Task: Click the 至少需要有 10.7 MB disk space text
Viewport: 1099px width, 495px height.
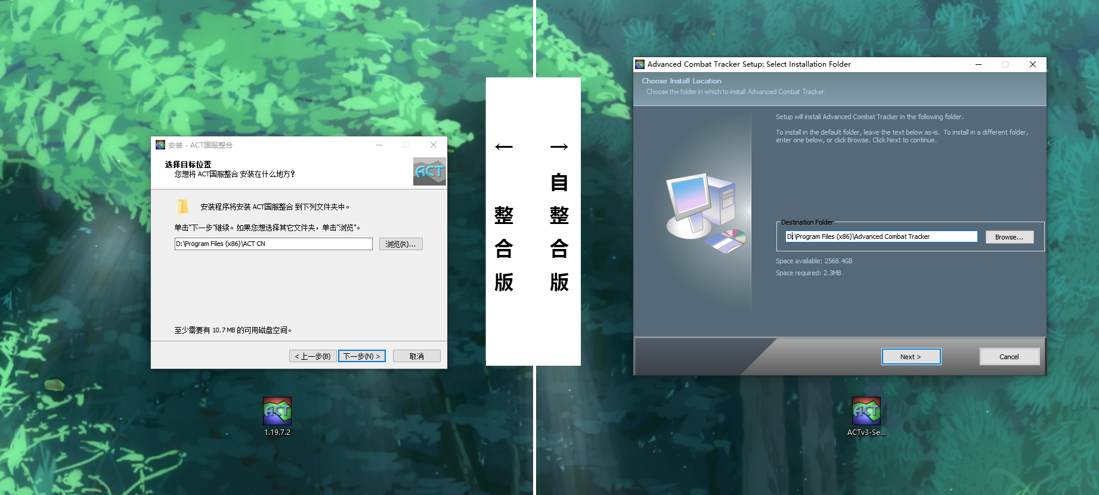Action: pos(233,330)
